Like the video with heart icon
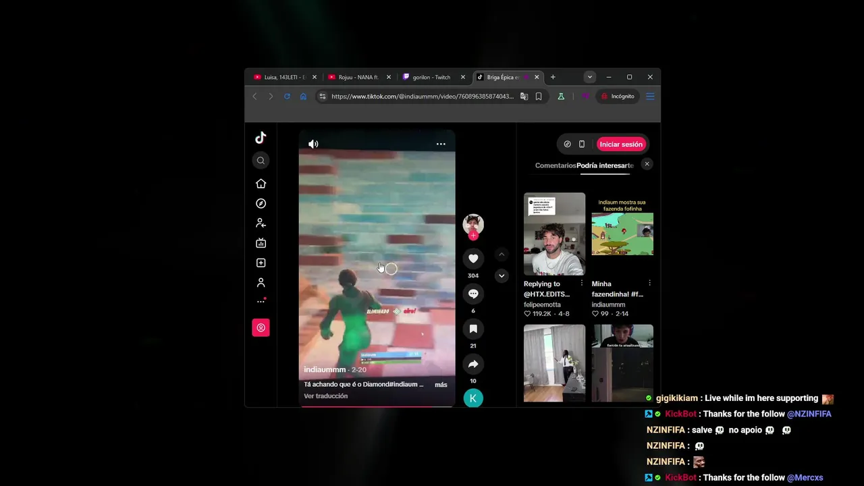 (x=473, y=259)
